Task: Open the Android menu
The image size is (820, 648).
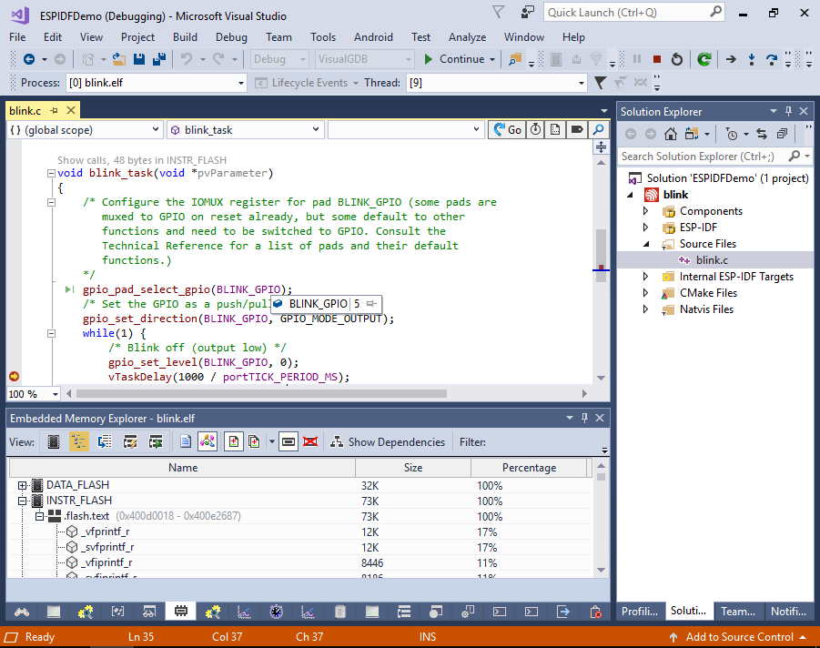Action: point(373,37)
